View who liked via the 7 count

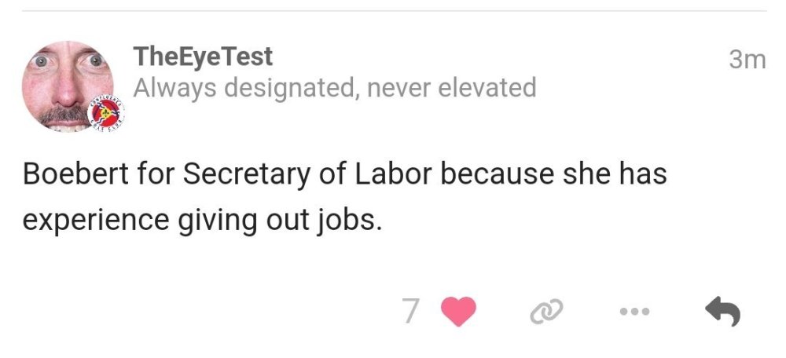point(410,312)
